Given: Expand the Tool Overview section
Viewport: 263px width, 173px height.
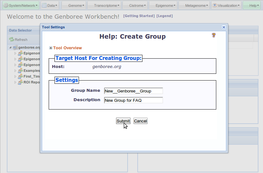Looking at the screenshot, I should 51,48.
